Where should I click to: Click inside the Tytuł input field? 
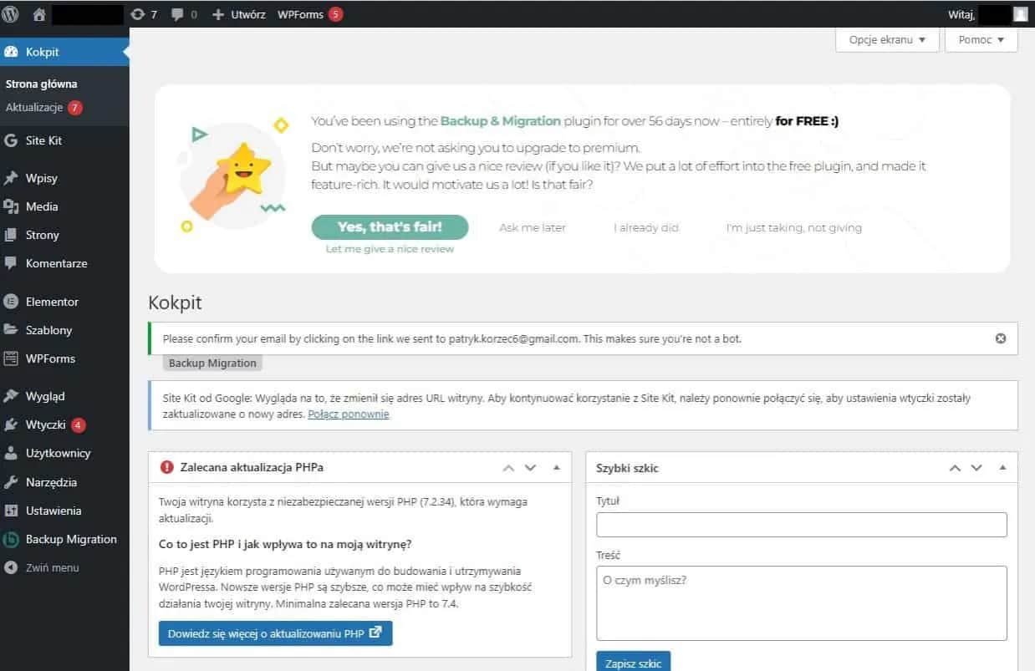point(801,524)
